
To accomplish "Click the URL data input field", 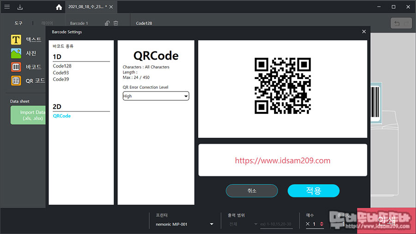I will click(283, 160).
